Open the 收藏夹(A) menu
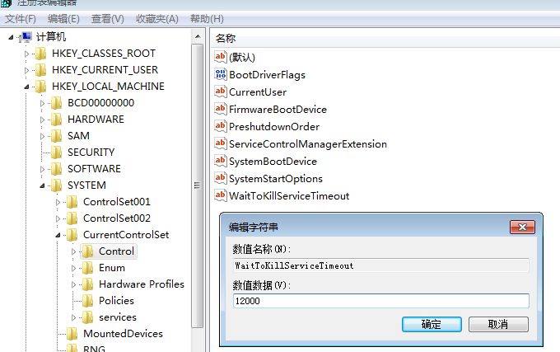The image size is (560, 352). tap(158, 18)
